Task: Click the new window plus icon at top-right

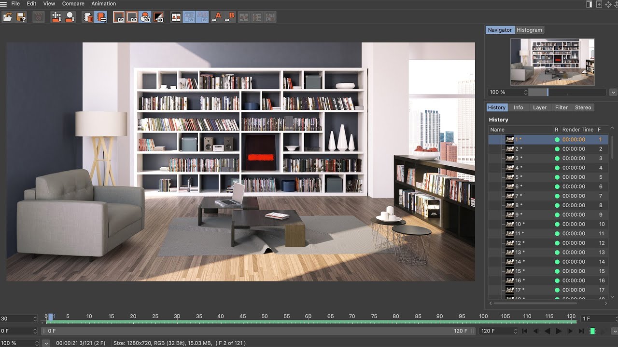Action: pos(599,4)
